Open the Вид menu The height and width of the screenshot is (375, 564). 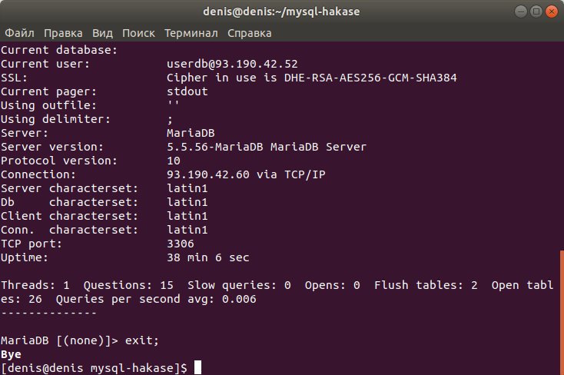coord(102,33)
